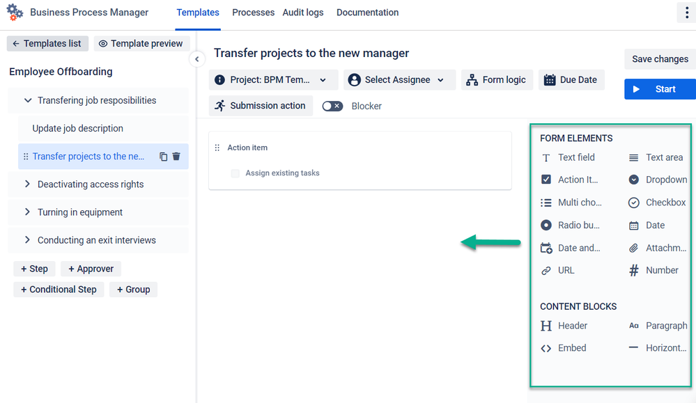Expand Conducting an exit interviews group
696x403 pixels.
(x=28, y=240)
